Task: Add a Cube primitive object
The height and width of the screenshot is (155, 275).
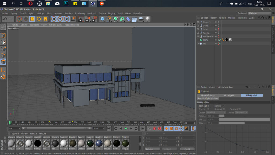Action: point(102,19)
